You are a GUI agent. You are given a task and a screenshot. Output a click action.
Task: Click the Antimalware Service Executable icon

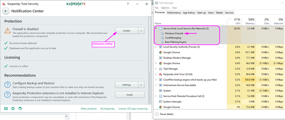161,85
